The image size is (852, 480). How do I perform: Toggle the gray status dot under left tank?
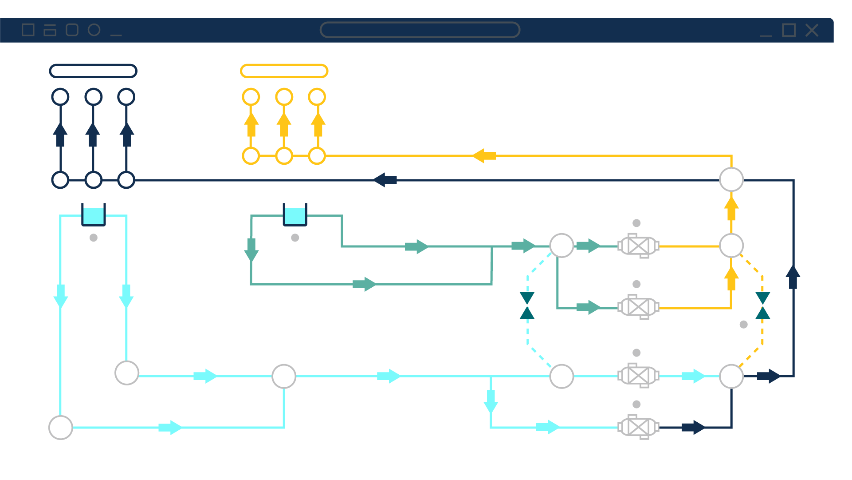(93, 238)
